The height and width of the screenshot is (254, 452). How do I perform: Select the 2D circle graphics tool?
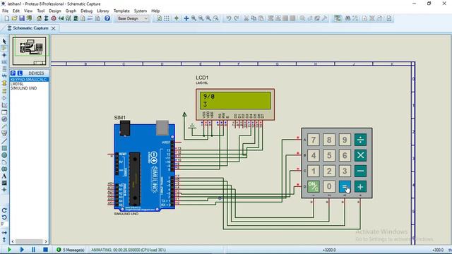click(4, 155)
